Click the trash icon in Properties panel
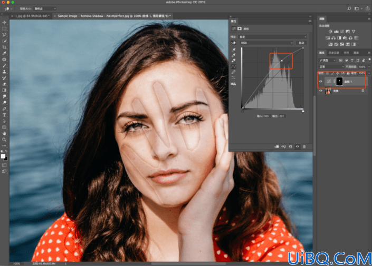The height and width of the screenshot is (266, 372). click(304, 146)
